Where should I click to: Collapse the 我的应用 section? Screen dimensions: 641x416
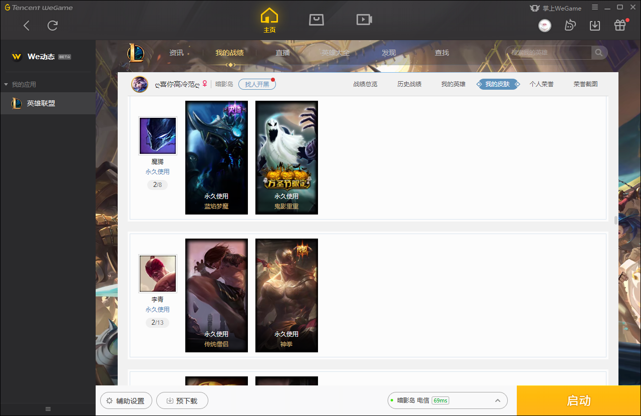(20, 84)
